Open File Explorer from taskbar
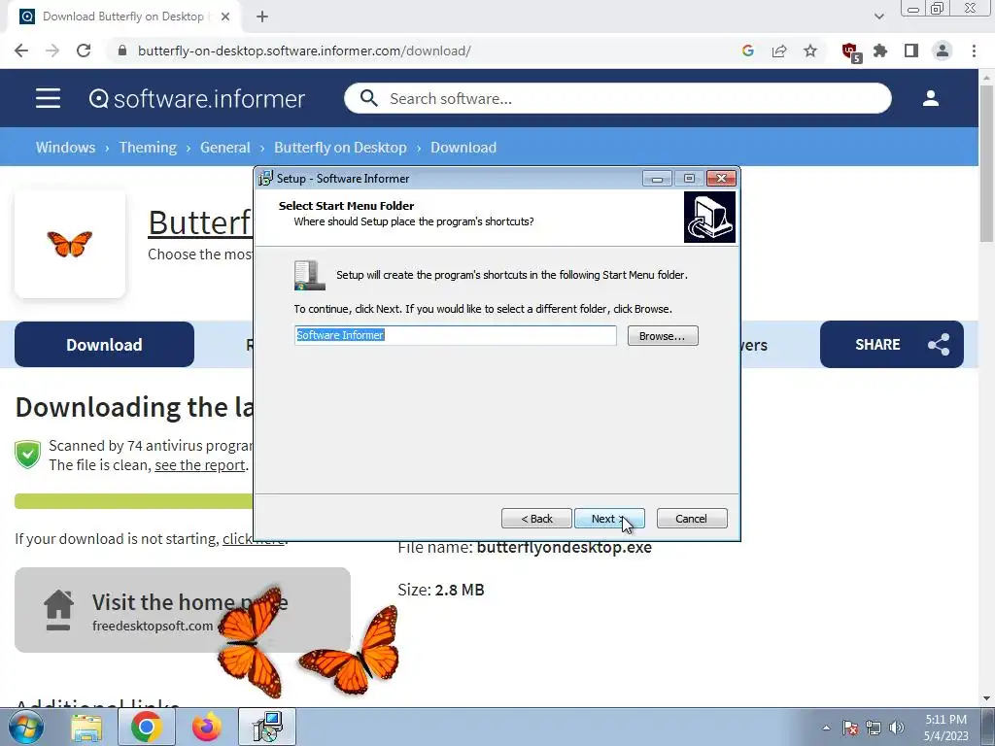 point(86,727)
